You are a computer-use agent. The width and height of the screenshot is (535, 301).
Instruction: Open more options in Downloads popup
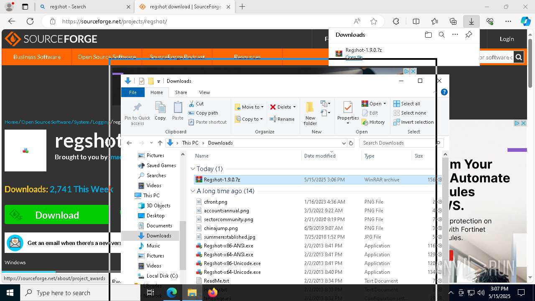tap(455, 35)
